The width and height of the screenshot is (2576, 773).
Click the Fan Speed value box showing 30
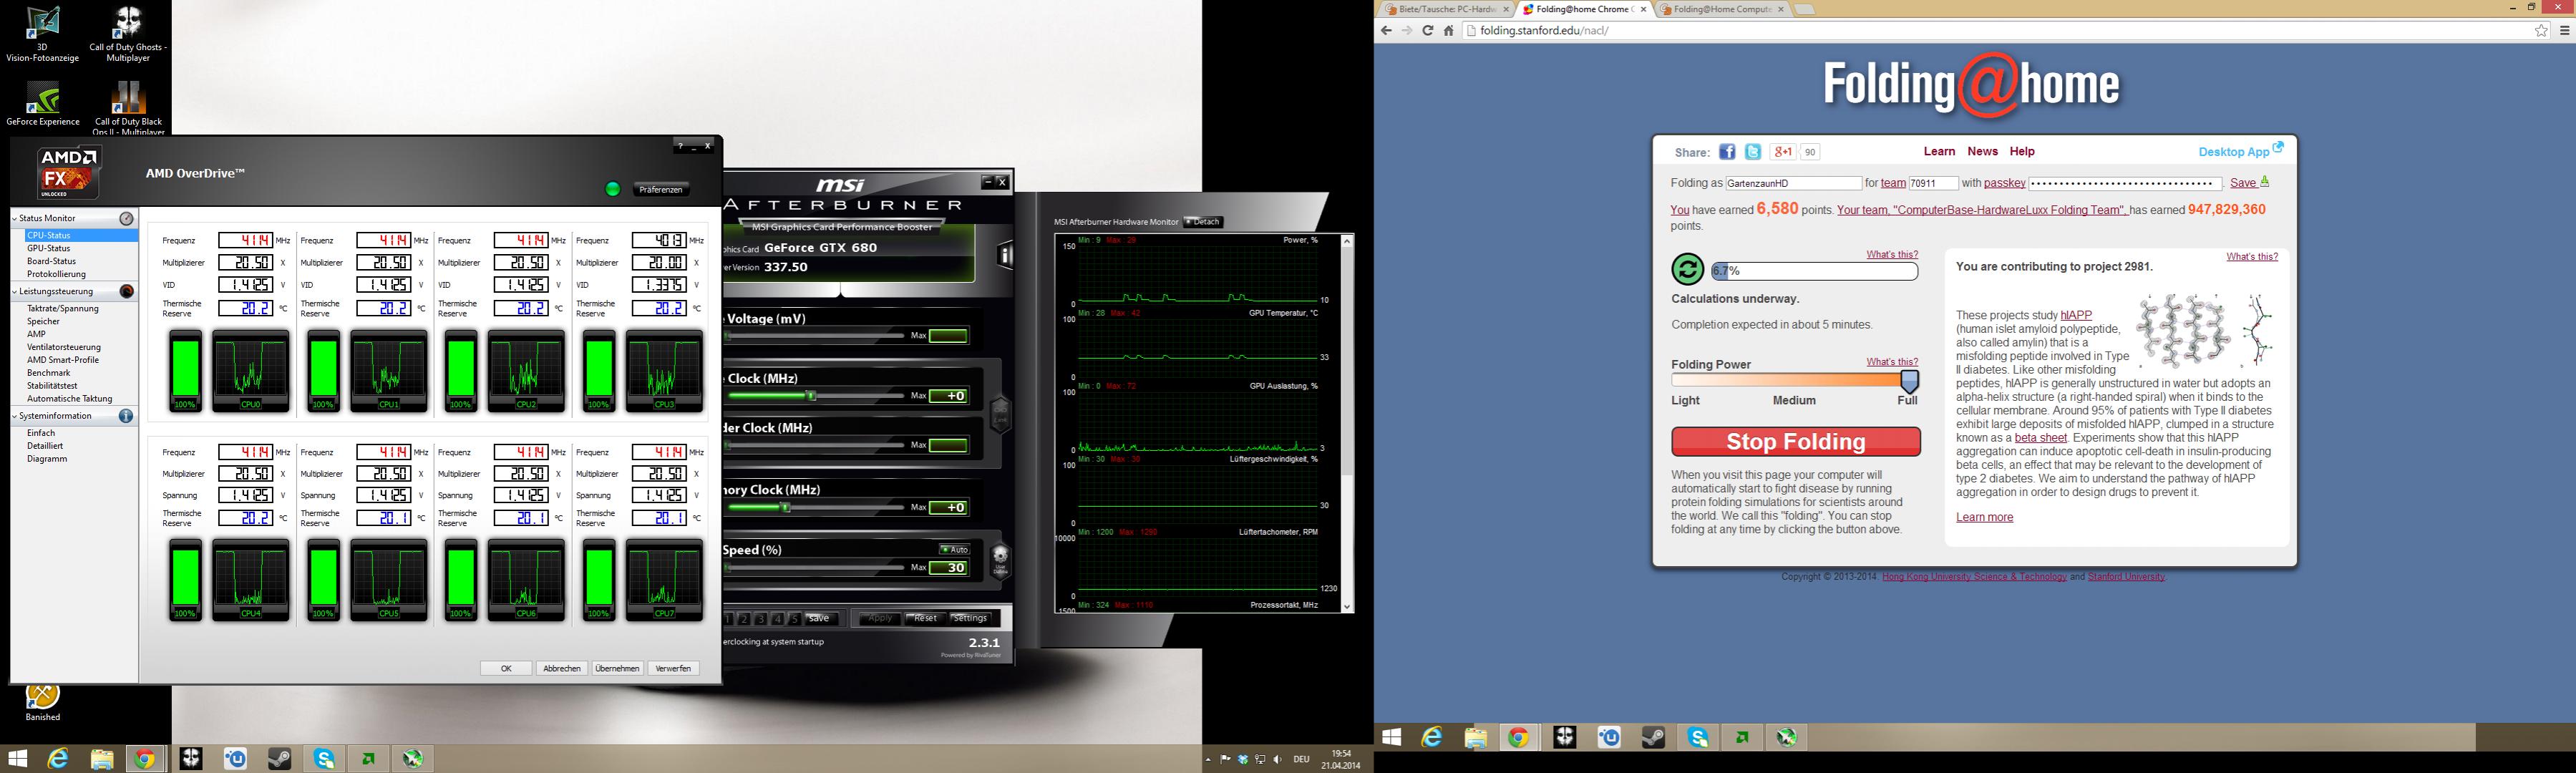tap(949, 568)
